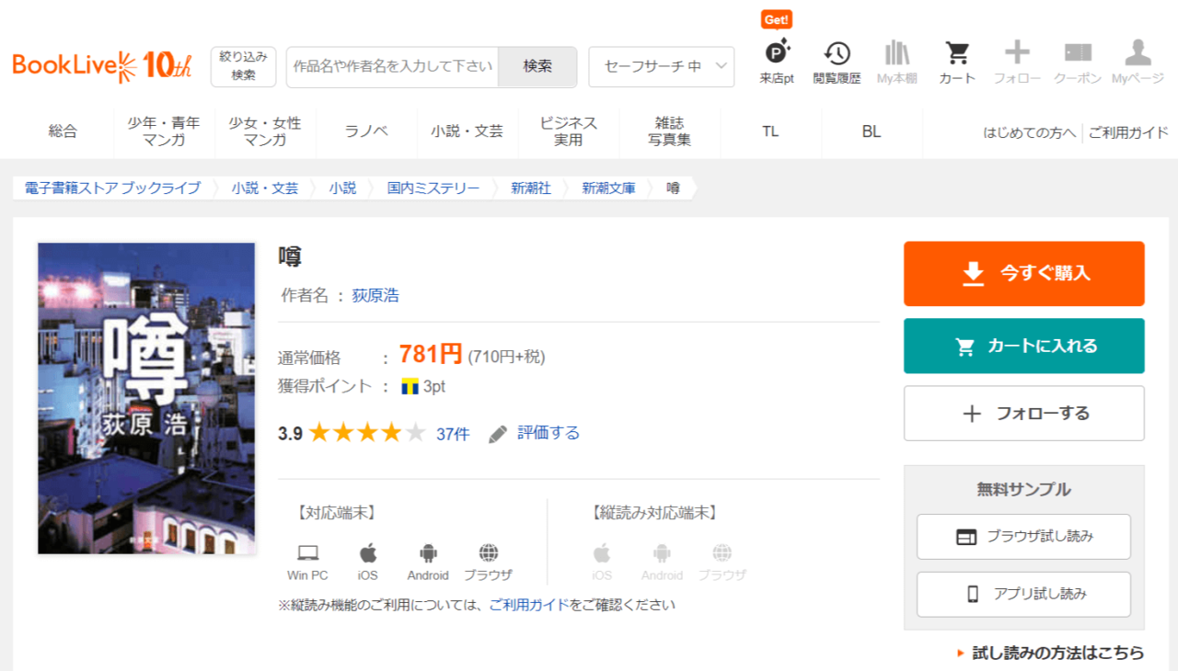Click the pencil 評価する rating link
The width and height of the screenshot is (1178, 671).
click(x=535, y=433)
